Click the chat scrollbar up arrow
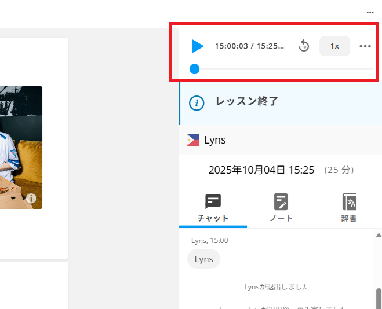Image resolution: width=382 pixels, height=309 pixels. point(379,236)
